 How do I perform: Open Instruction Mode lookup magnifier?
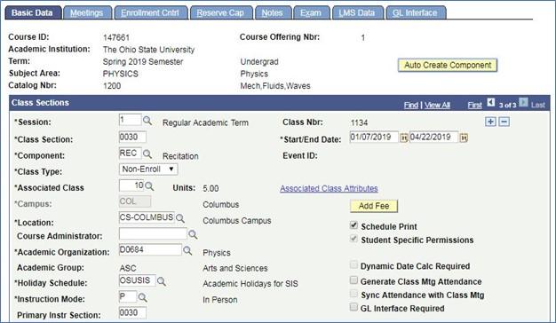click(142, 297)
